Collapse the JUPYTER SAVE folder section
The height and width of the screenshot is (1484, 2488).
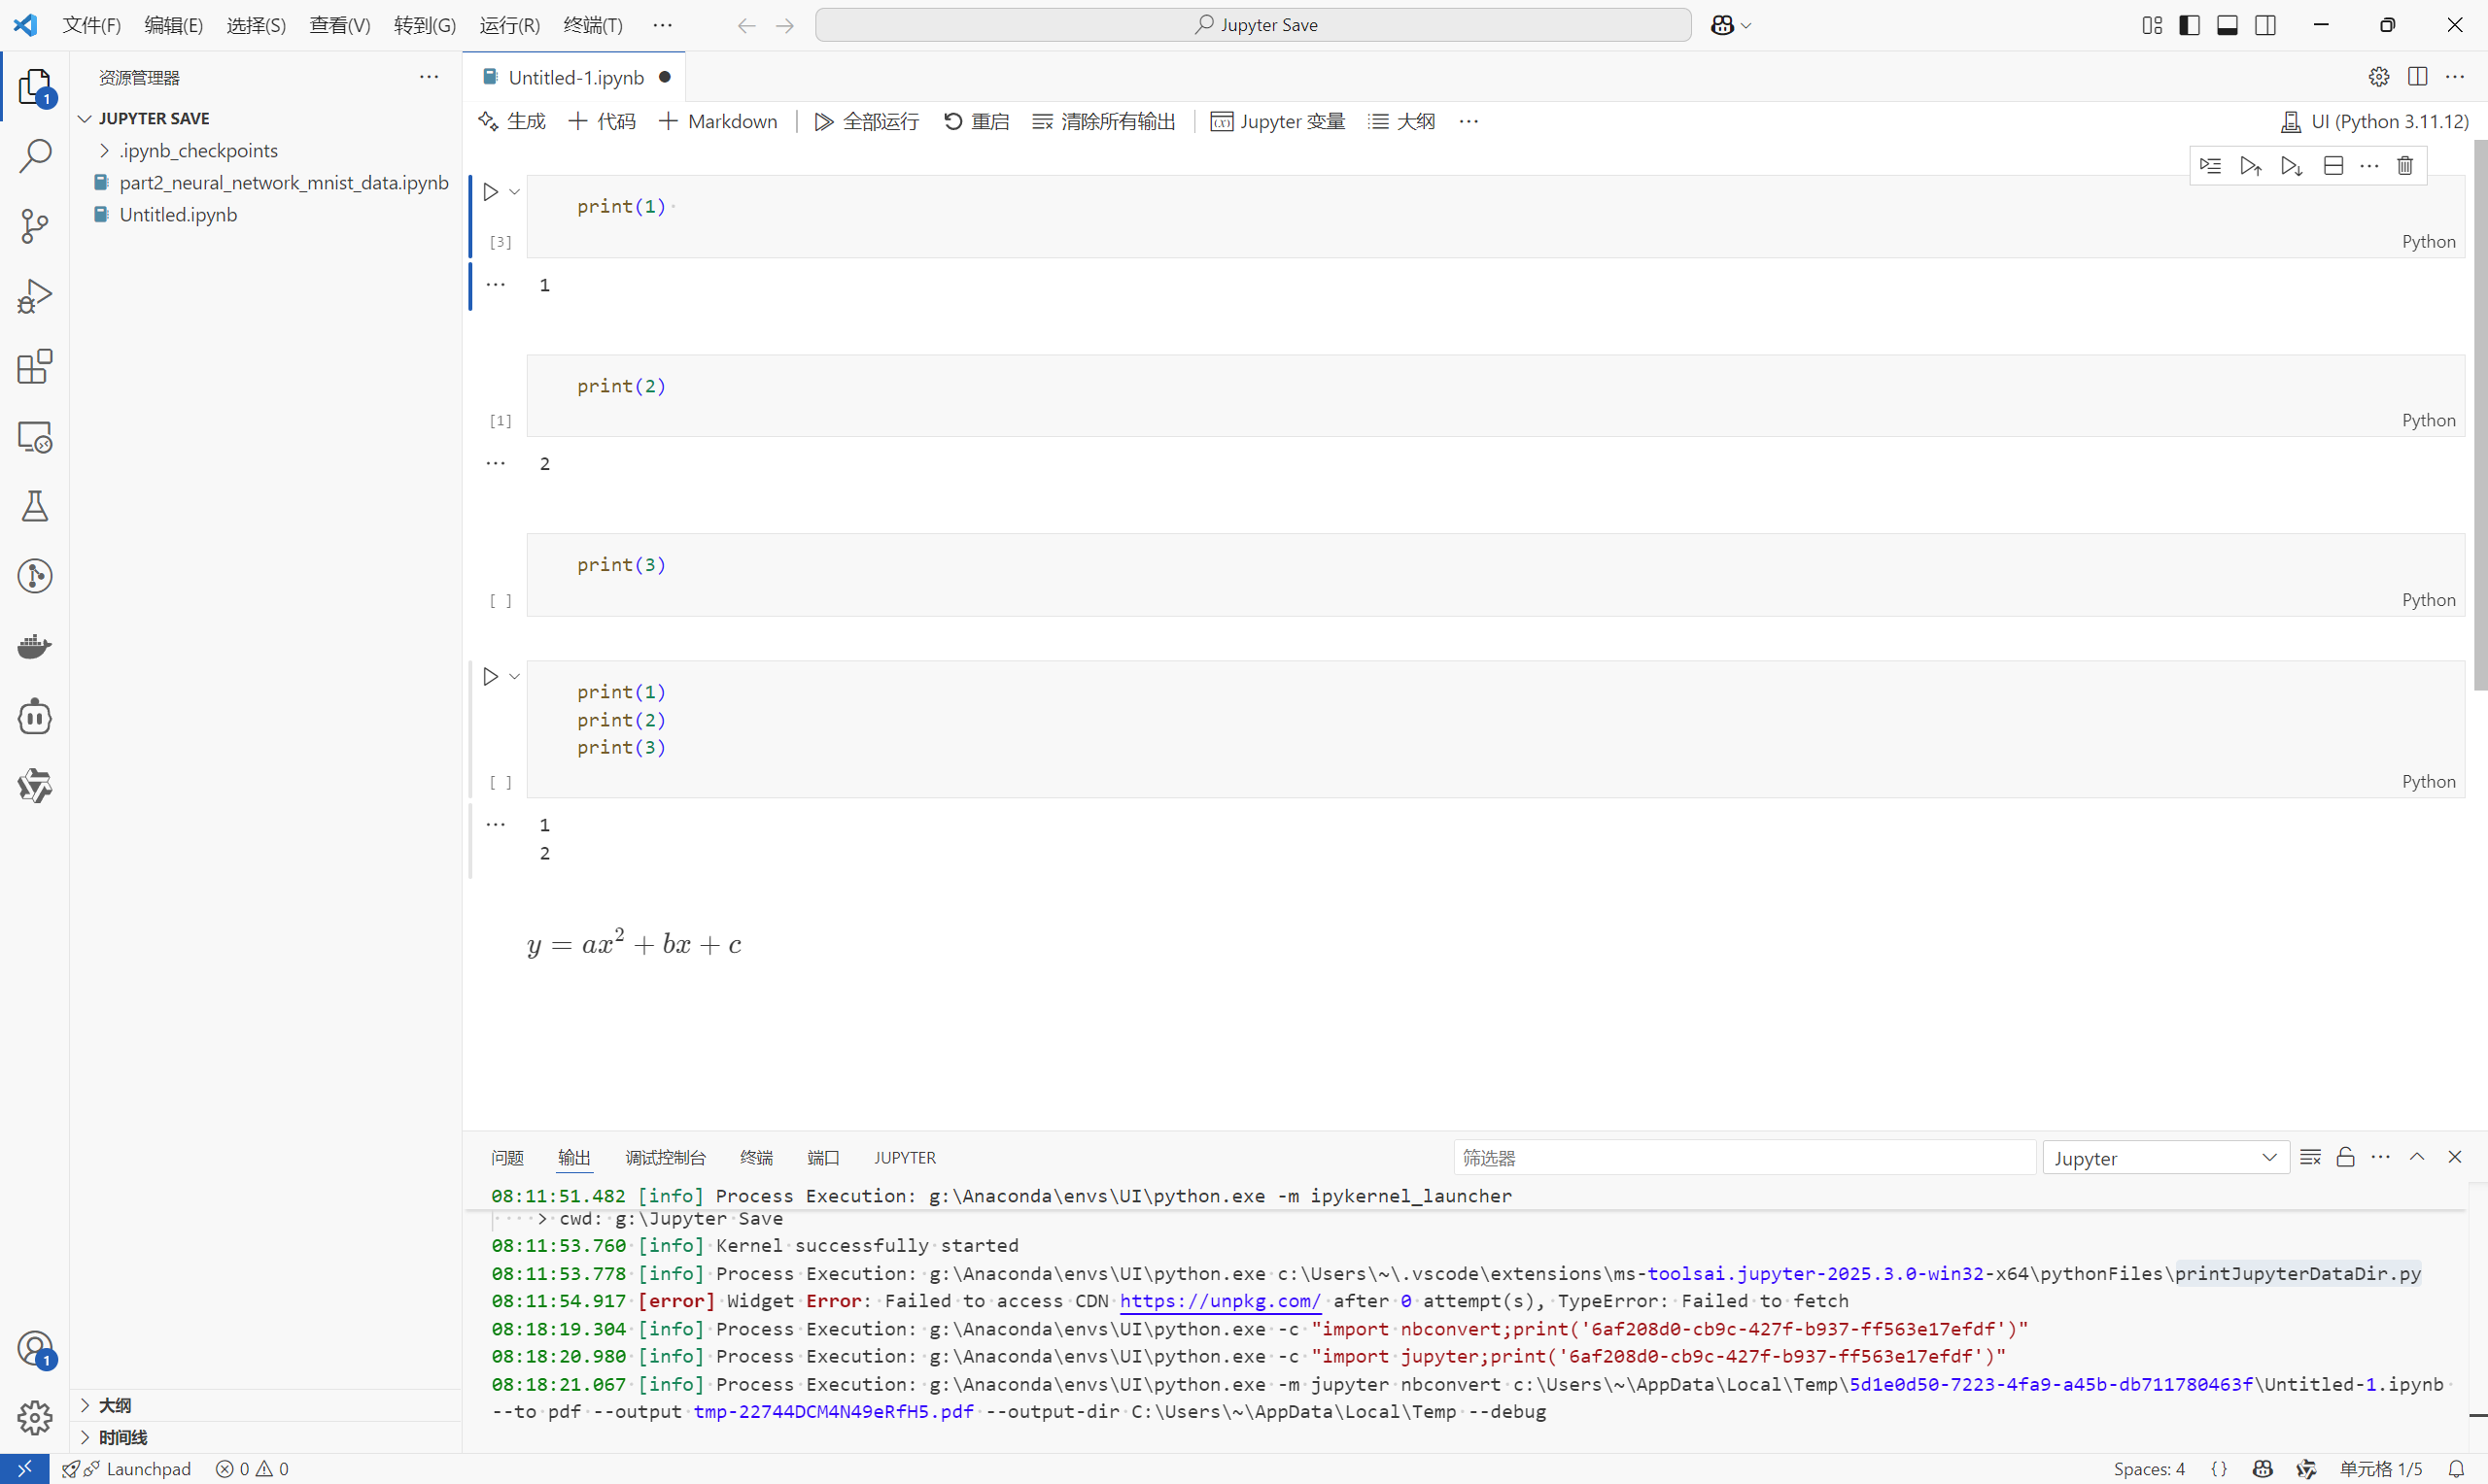pyautogui.click(x=85, y=118)
